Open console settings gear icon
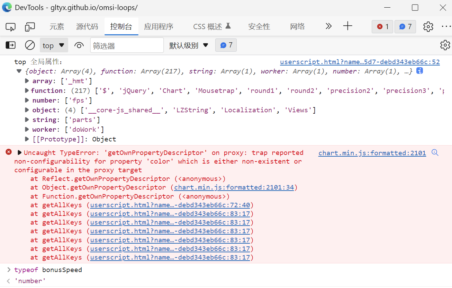Viewport: 452px width, 288px height. [x=445, y=45]
